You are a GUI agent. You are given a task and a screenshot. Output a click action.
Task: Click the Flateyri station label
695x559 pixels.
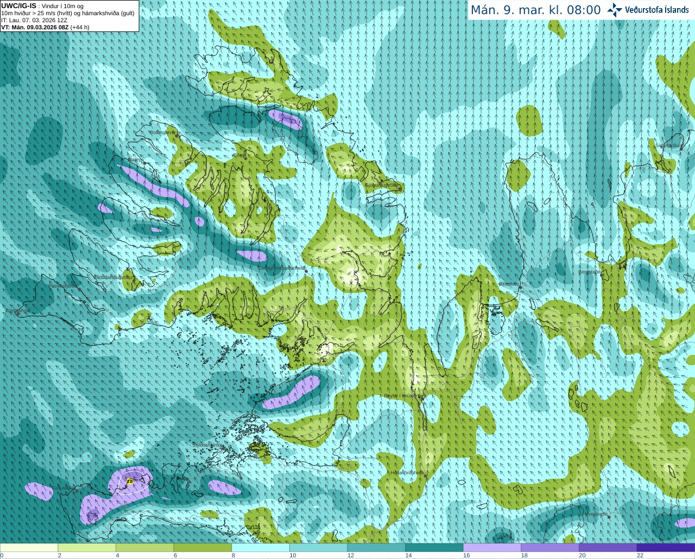coord(135,160)
